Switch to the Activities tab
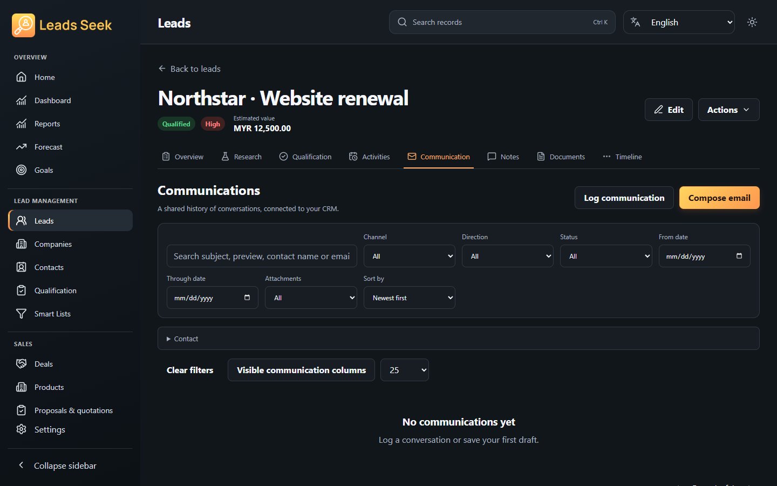 pyautogui.click(x=370, y=157)
